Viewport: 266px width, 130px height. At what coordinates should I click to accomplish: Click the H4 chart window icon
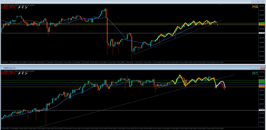[2, 2]
